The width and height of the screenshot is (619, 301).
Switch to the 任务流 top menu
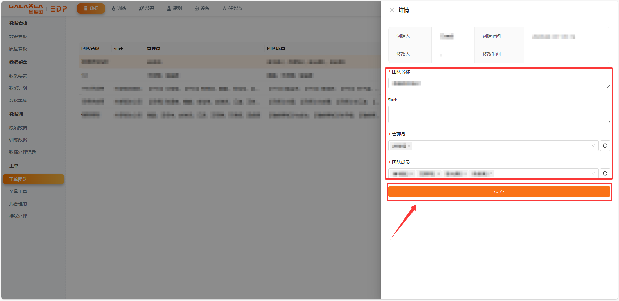[x=232, y=8]
